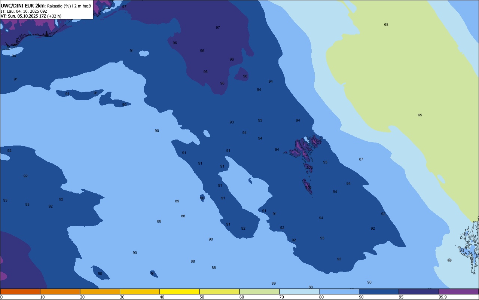Click the legend tick label 99.9
This screenshot has width=479, height=300.
coord(443,297)
